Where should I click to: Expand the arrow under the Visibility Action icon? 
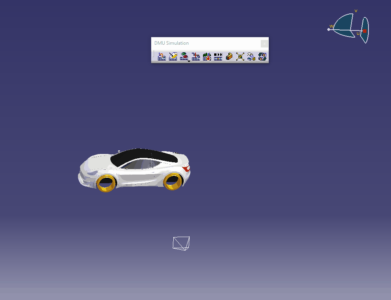(x=189, y=61)
